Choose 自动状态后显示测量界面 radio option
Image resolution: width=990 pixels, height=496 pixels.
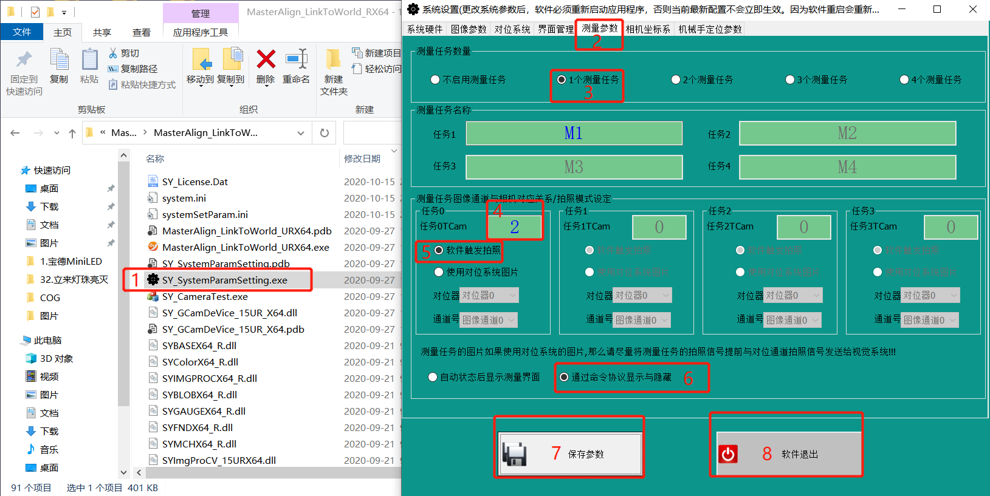[x=433, y=377]
